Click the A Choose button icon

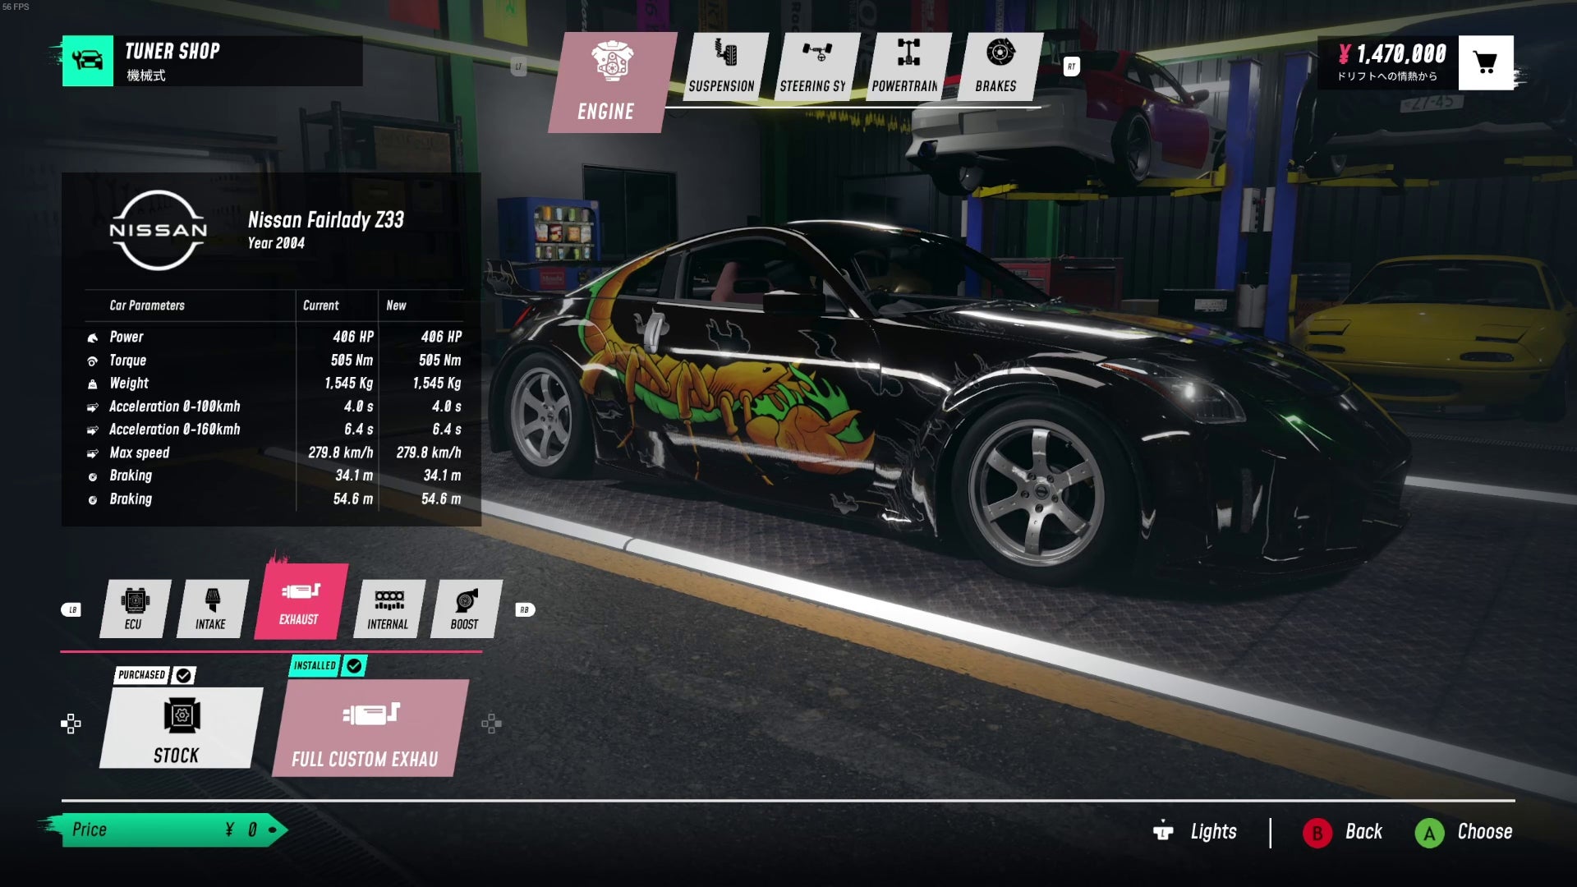pos(1429,834)
